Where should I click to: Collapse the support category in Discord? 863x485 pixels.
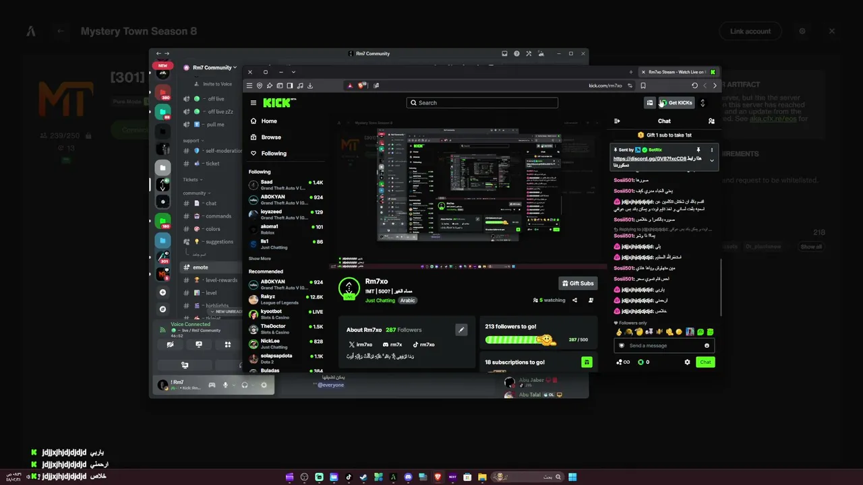(x=193, y=141)
